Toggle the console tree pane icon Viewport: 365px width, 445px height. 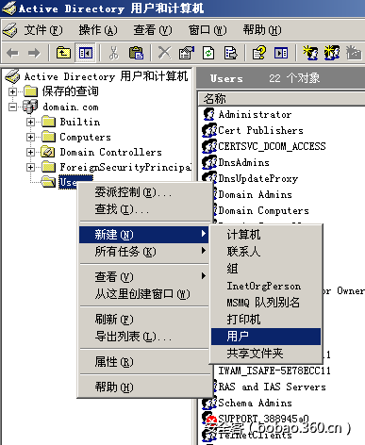86,53
